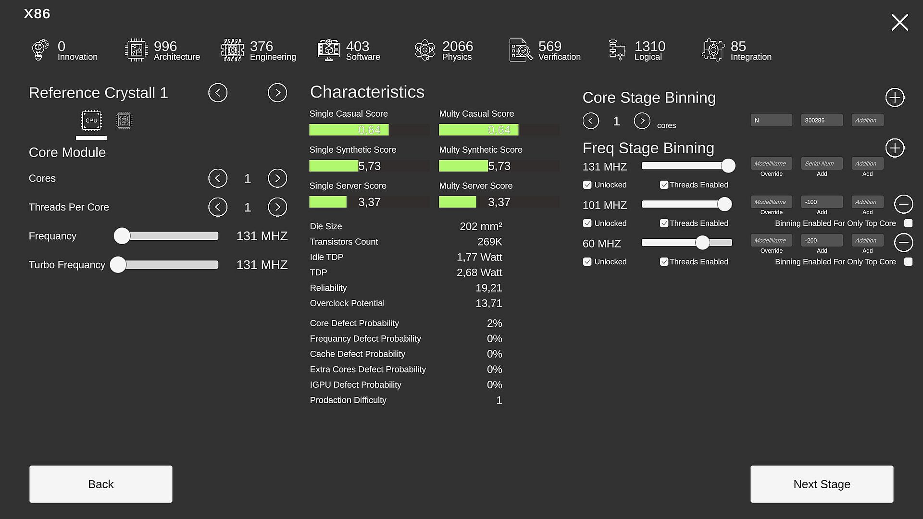This screenshot has height=519, width=923.
Task: Disable Threads Enabled for 101 MHZ bin
Action: pyautogui.click(x=664, y=223)
